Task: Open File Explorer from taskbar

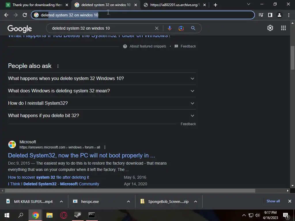Action: 49,215
